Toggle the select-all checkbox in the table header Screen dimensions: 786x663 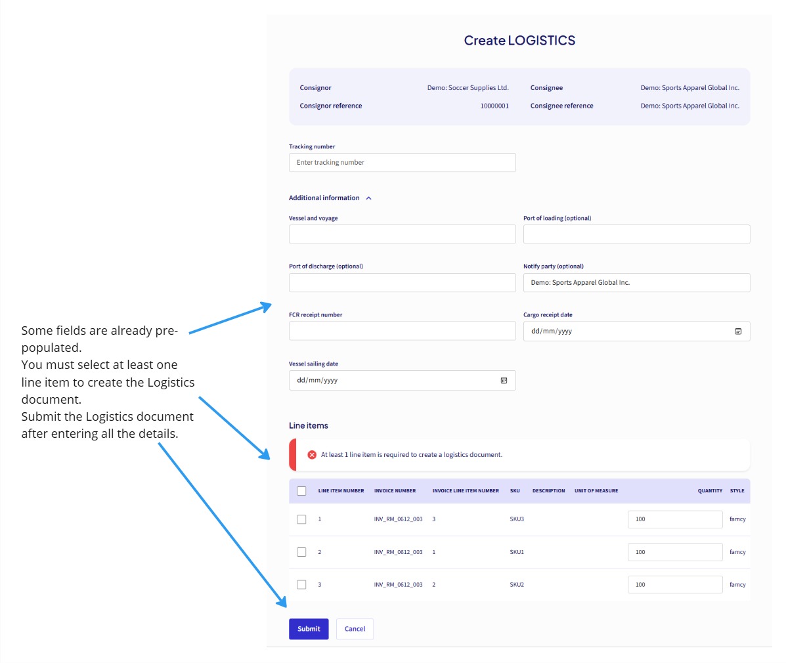[x=301, y=490]
